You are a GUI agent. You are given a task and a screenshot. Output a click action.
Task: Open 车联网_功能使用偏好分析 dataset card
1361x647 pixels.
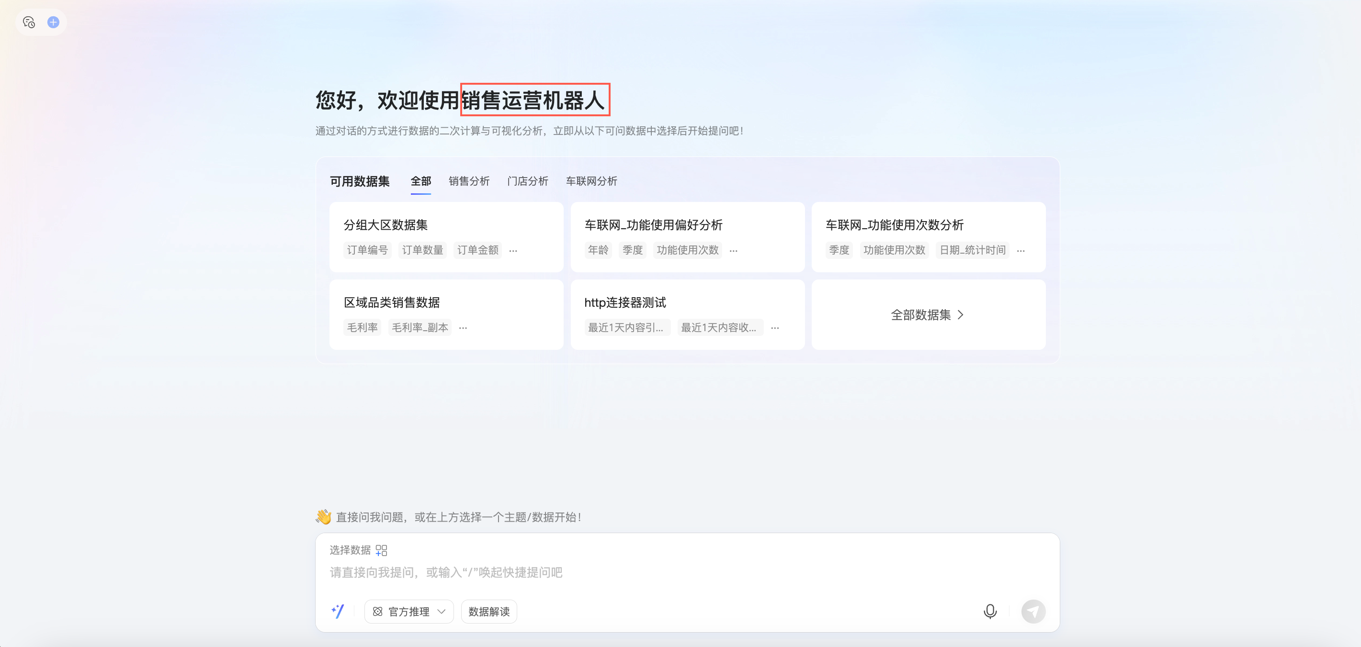point(687,237)
